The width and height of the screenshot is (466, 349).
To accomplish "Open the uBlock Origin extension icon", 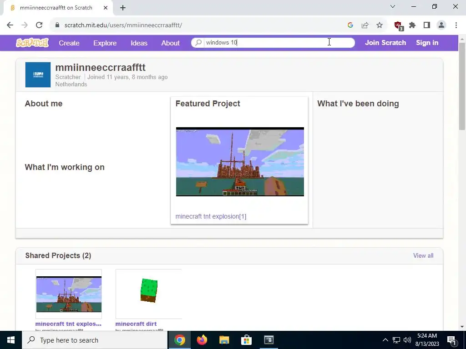I will coord(398,26).
